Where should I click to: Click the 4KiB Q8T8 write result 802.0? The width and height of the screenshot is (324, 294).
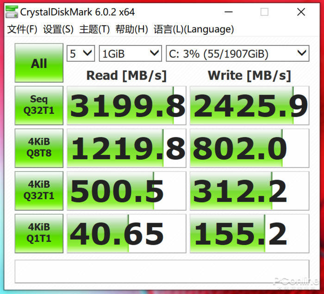(249, 148)
